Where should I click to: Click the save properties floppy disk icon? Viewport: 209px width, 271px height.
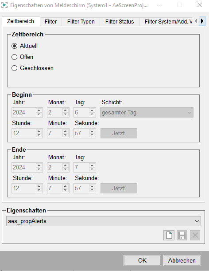(182, 235)
